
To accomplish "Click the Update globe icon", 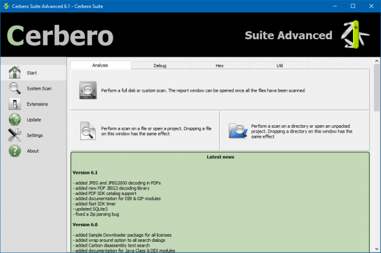I will (x=14, y=120).
